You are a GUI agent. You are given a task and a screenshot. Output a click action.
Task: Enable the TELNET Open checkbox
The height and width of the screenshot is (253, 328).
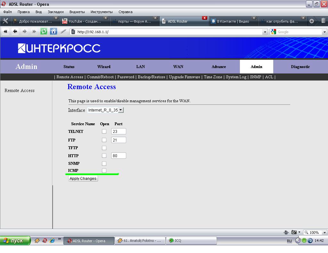(x=104, y=131)
